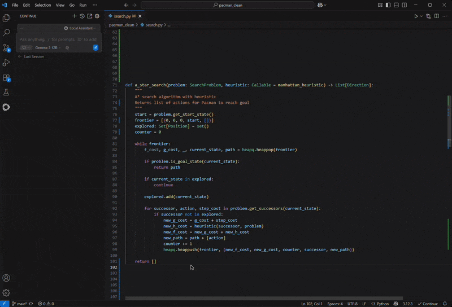Click main branch in status bar
Screen dimensions: 452x307
19,304
